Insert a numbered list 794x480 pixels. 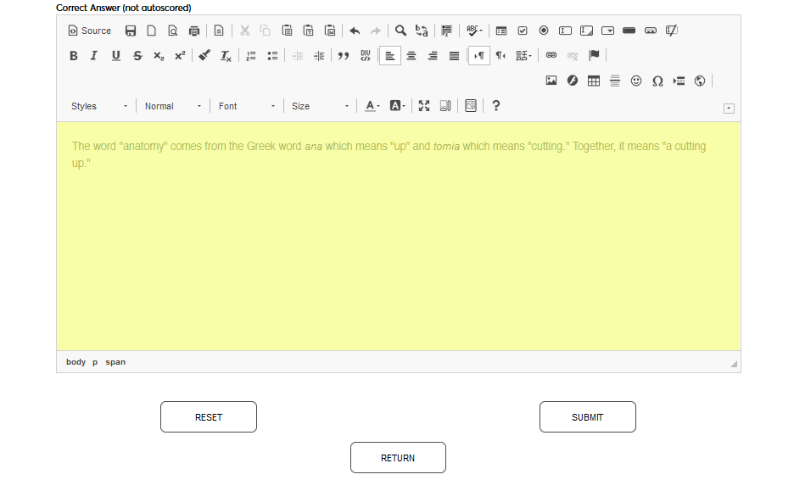pos(251,56)
